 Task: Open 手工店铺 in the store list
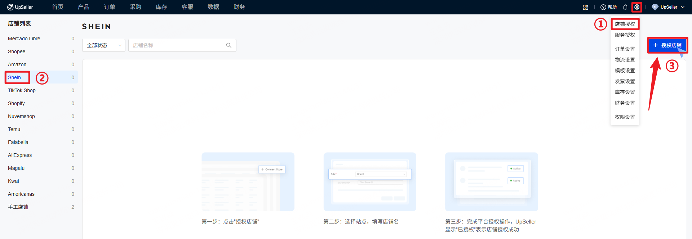[x=18, y=207]
